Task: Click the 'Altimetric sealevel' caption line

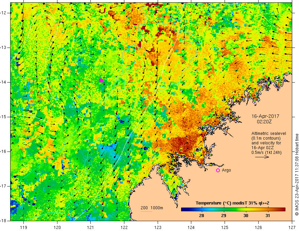Action: click(269, 134)
